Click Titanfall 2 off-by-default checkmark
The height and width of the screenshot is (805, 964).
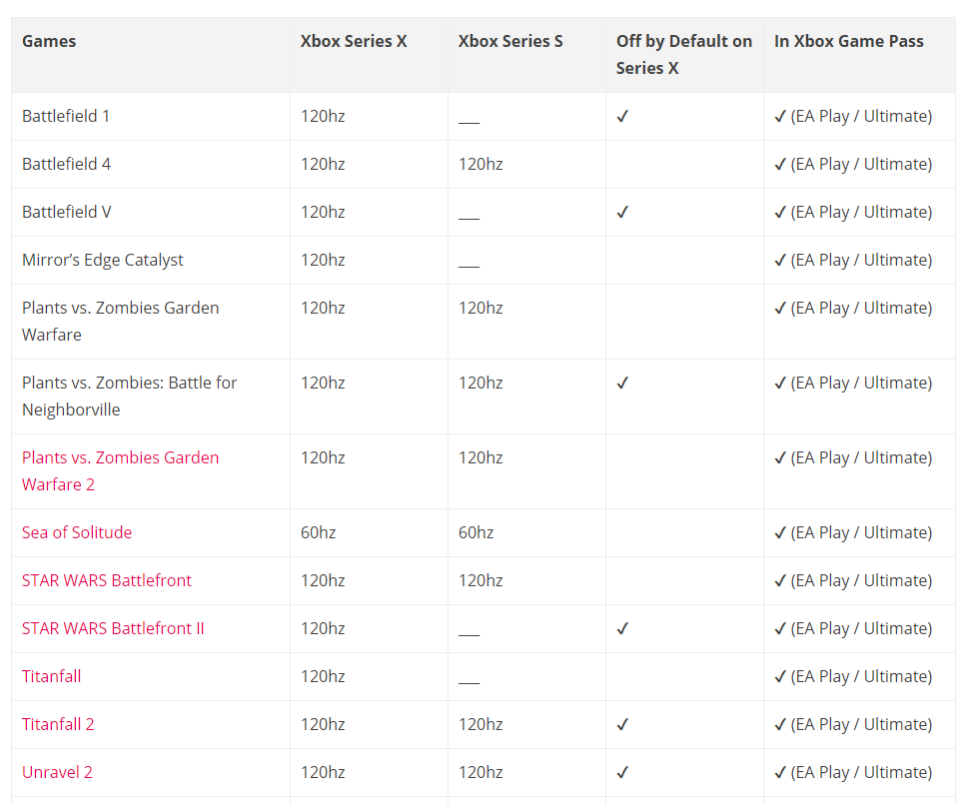coord(622,724)
